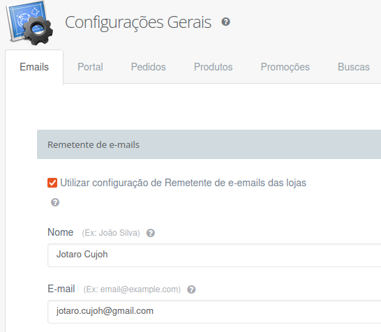Click help icon below the Utilizar configuração checkbox

point(55,202)
